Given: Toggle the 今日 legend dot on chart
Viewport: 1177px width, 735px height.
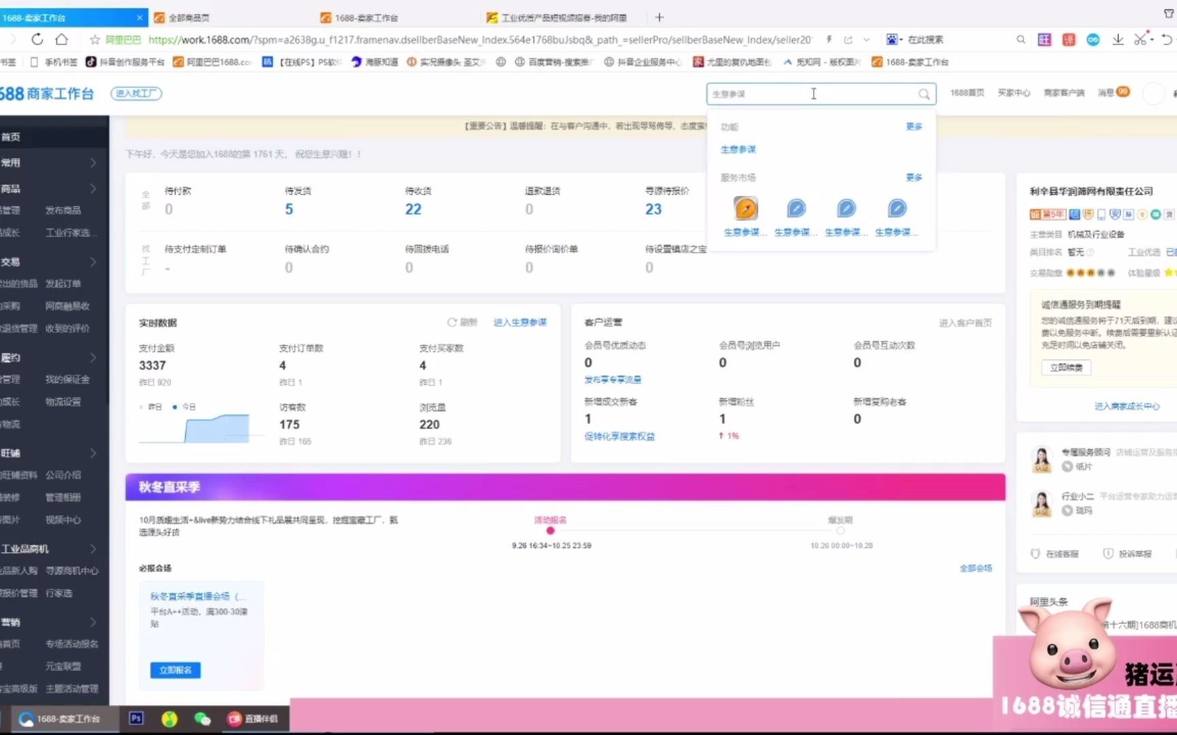Looking at the screenshot, I should [175, 407].
